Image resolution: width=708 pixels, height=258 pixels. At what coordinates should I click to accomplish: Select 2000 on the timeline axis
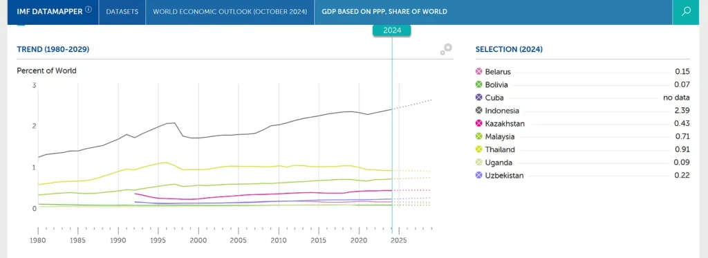(198, 241)
